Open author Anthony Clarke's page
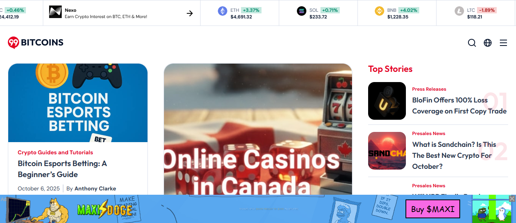The height and width of the screenshot is (223, 516). tap(95, 188)
